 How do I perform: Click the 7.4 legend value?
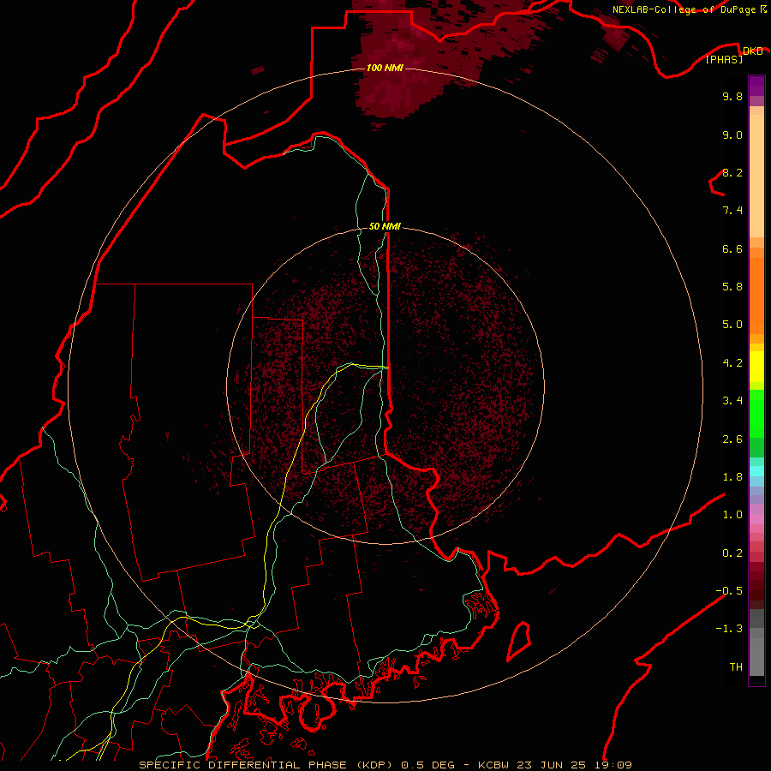732,211
